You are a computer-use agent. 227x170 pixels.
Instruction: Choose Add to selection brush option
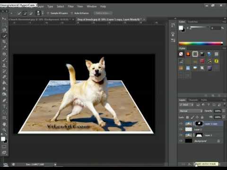pos(25,13)
